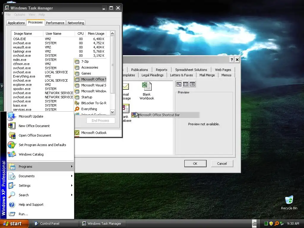
Task: Open the Spreadsheet Solutions tab
Action: (x=191, y=70)
